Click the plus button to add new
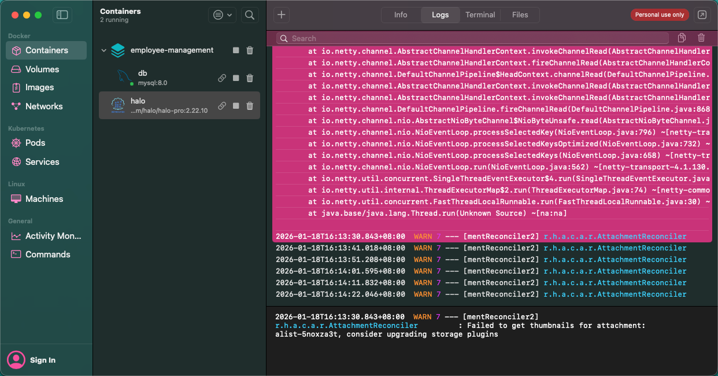Image resolution: width=718 pixels, height=376 pixels. pyautogui.click(x=281, y=15)
